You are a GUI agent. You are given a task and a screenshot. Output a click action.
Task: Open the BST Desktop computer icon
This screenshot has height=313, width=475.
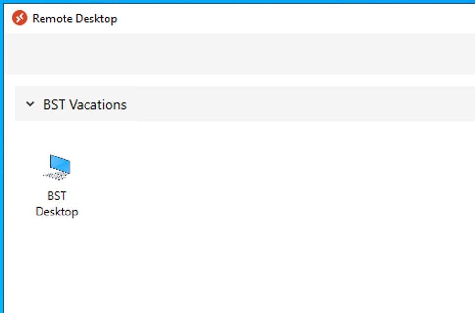[x=57, y=167]
